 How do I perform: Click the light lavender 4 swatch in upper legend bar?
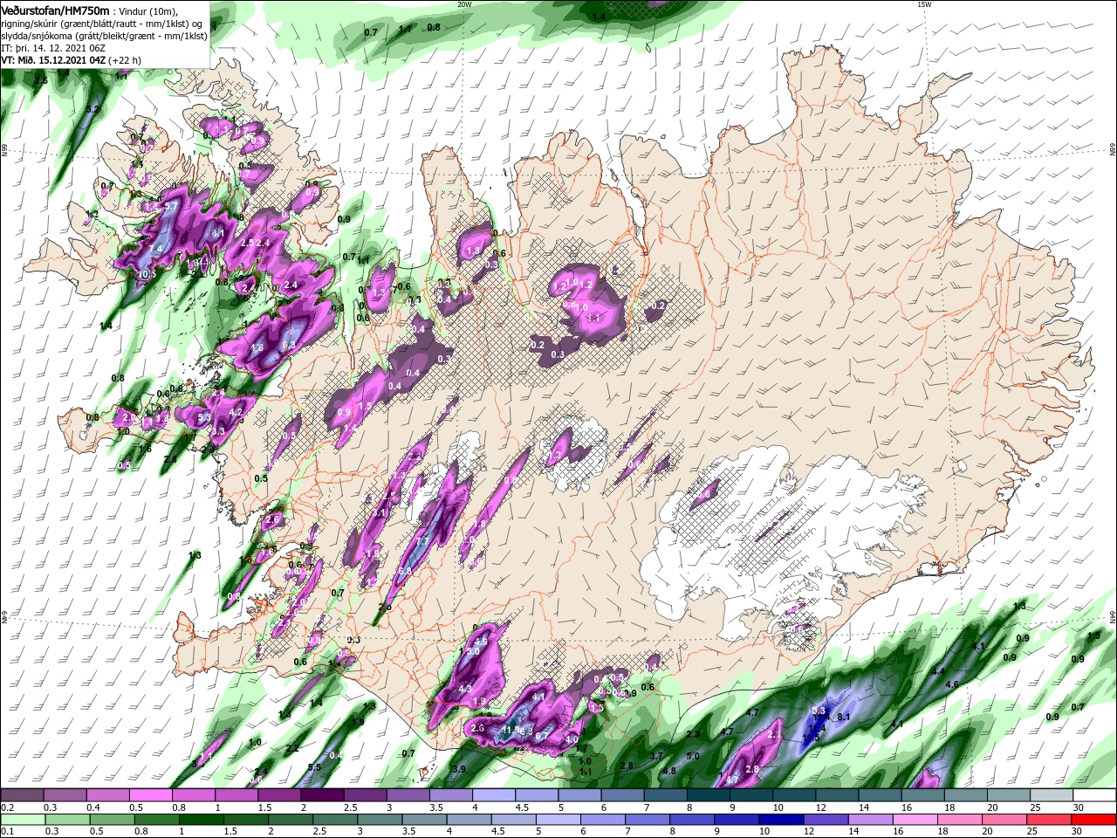coord(492,795)
